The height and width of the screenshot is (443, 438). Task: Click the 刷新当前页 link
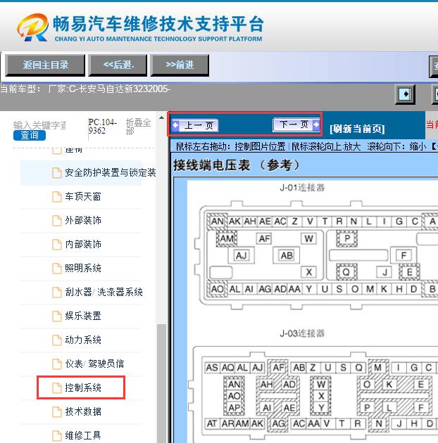point(357,129)
